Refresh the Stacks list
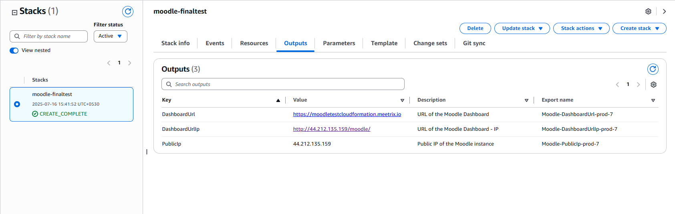This screenshot has height=214, width=675. [128, 12]
